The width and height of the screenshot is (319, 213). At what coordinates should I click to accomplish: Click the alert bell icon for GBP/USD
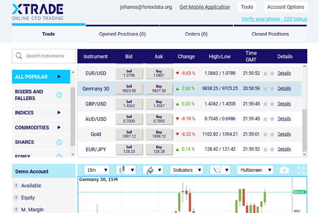265,104
